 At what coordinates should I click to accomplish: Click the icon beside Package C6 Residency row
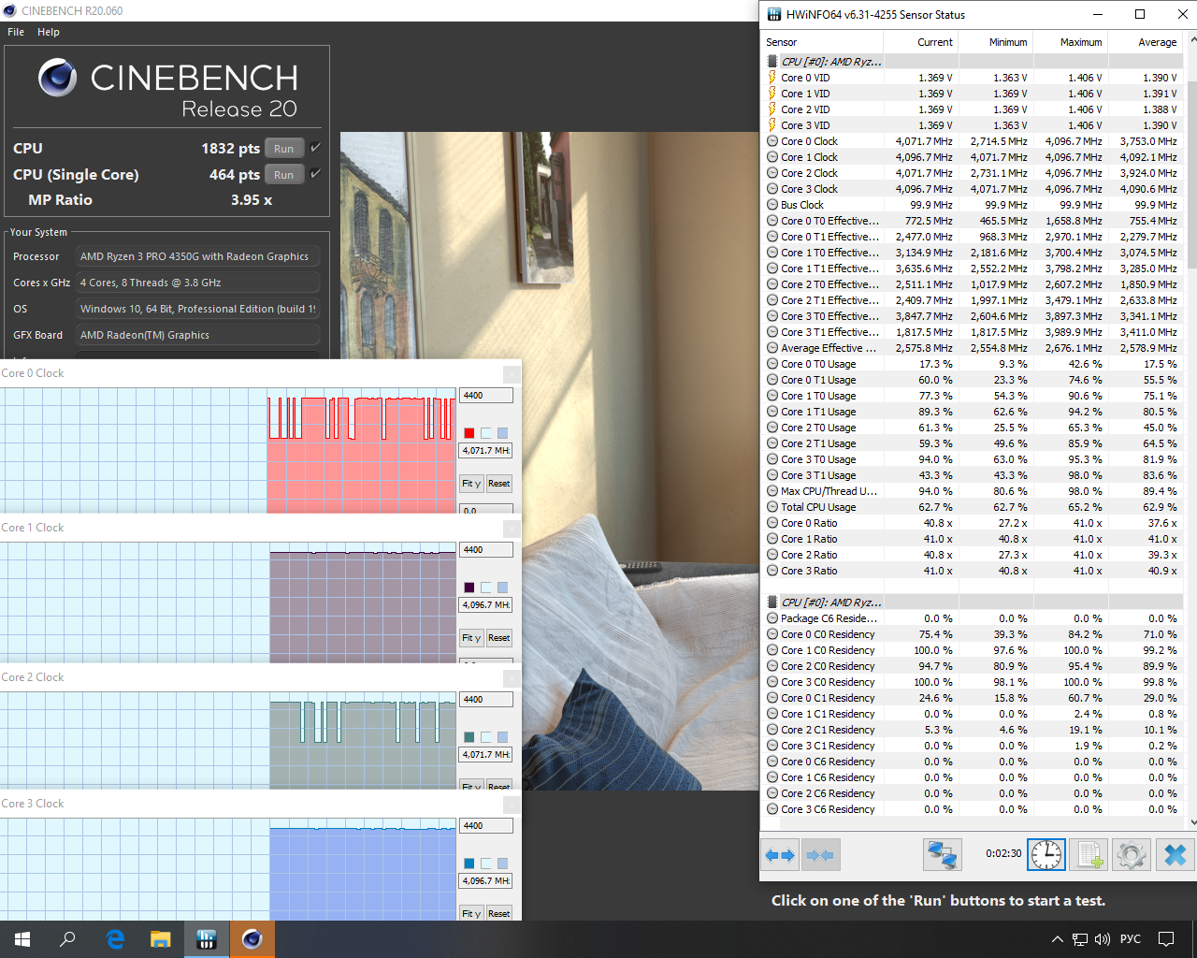772,618
